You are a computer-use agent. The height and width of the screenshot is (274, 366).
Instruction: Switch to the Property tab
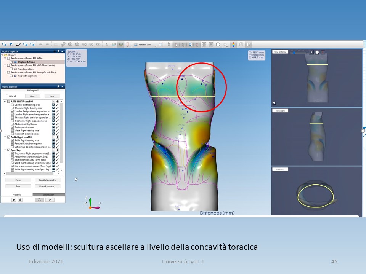16,194
